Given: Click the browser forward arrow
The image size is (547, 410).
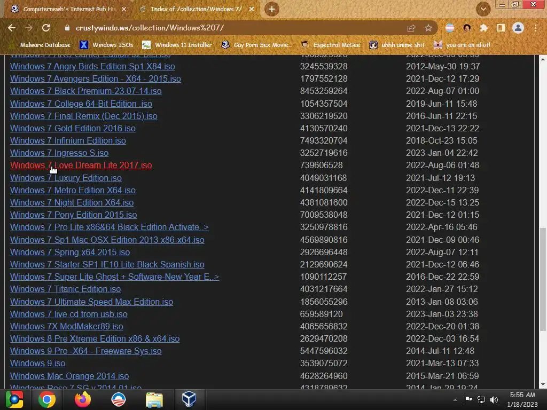Looking at the screenshot, I should (x=29, y=28).
